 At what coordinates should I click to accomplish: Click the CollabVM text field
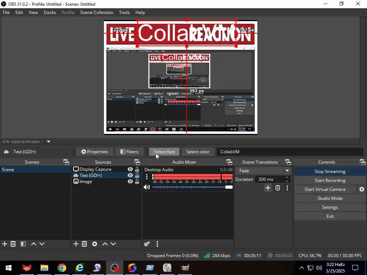pyautogui.click(x=290, y=152)
